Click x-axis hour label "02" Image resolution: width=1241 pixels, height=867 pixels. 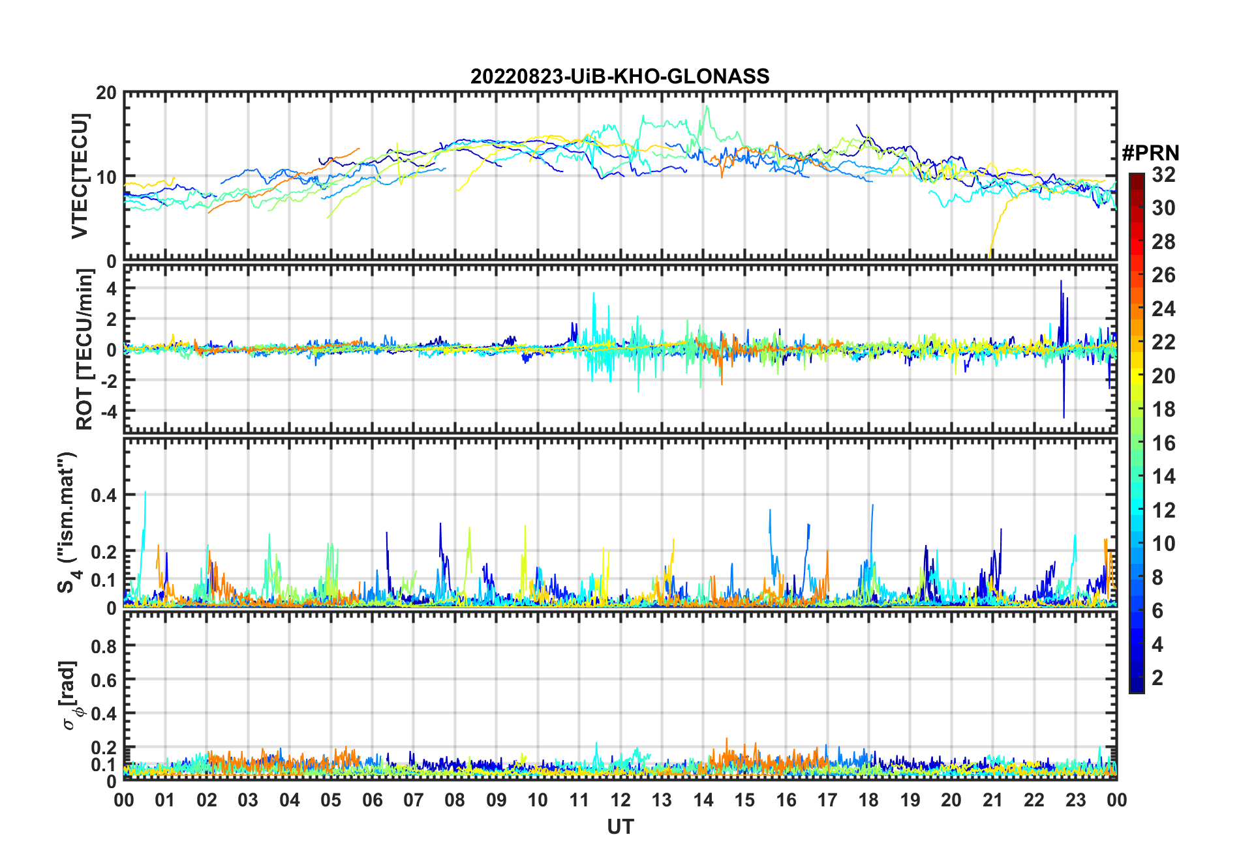click(207, 800)
